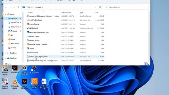Click the Forward navigation arrow

click(x=11, y=7)
